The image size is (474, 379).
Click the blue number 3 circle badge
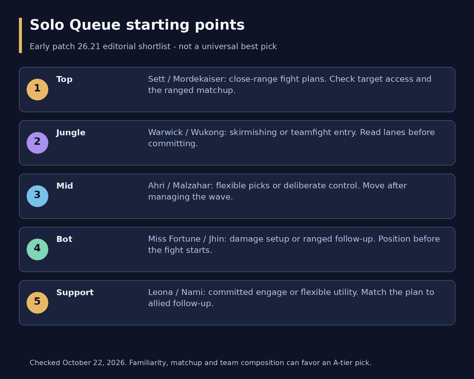click(x=37, y=196)
